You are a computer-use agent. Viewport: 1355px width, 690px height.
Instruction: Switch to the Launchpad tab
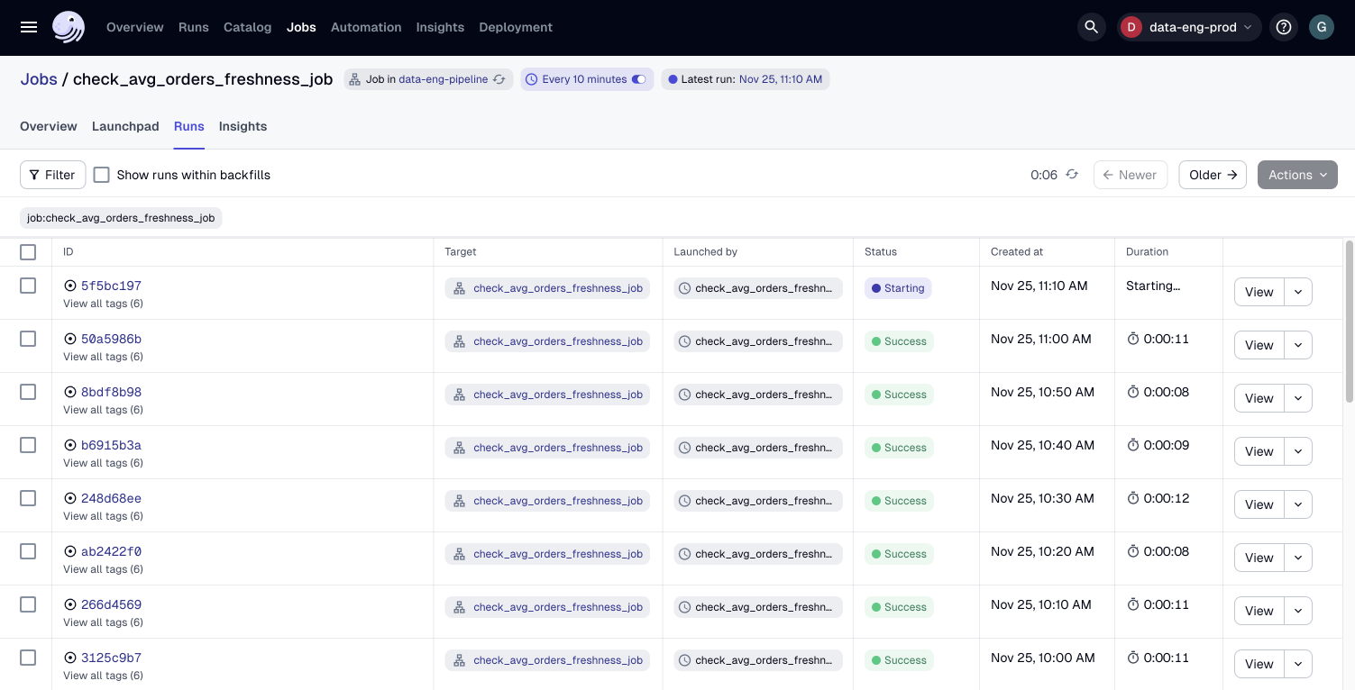point(125,126)
